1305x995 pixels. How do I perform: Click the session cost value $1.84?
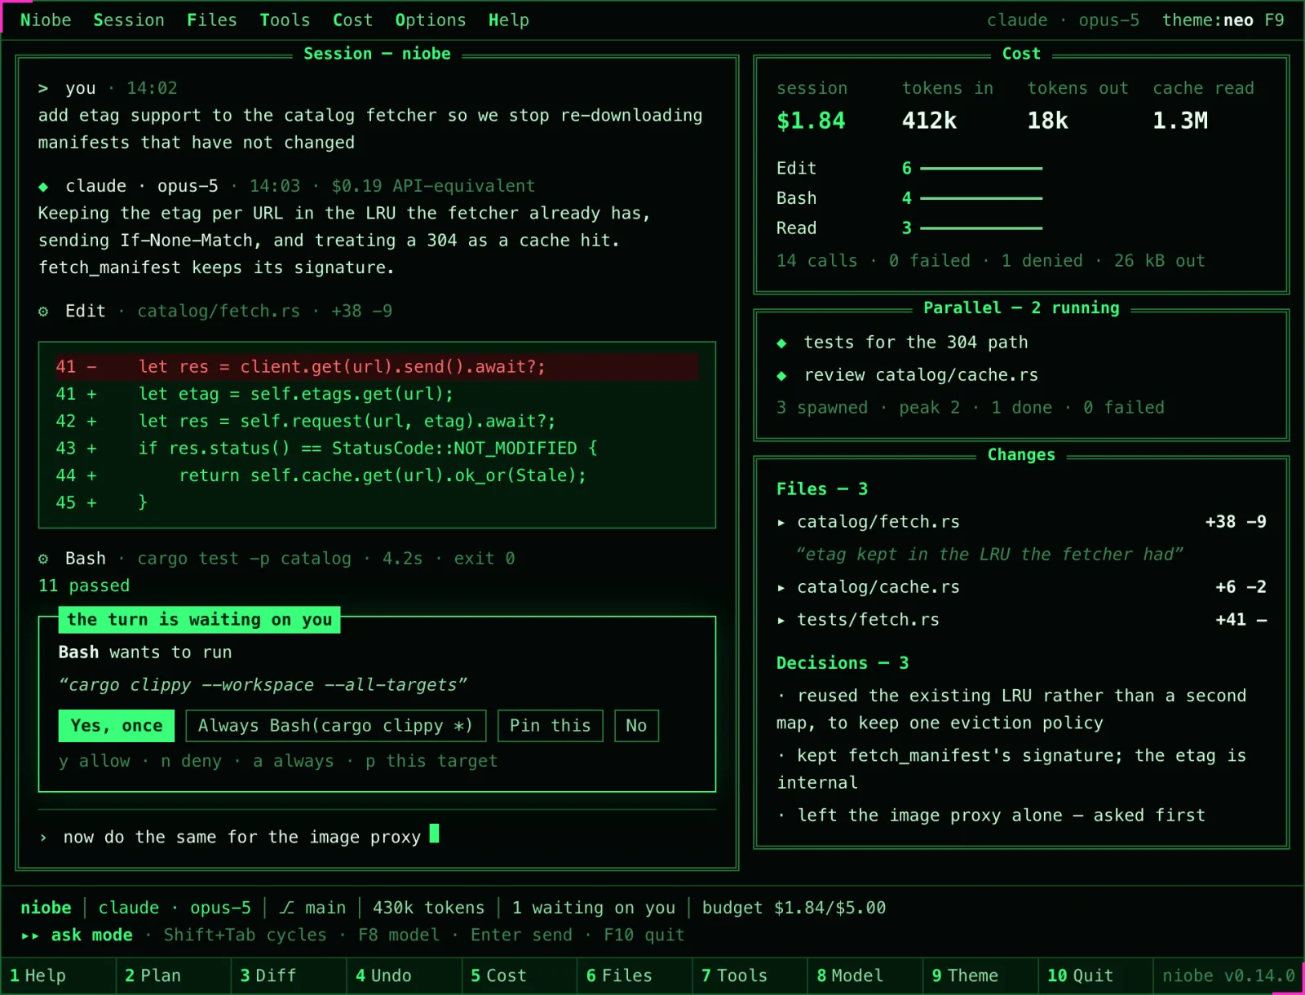click(811, 122)
